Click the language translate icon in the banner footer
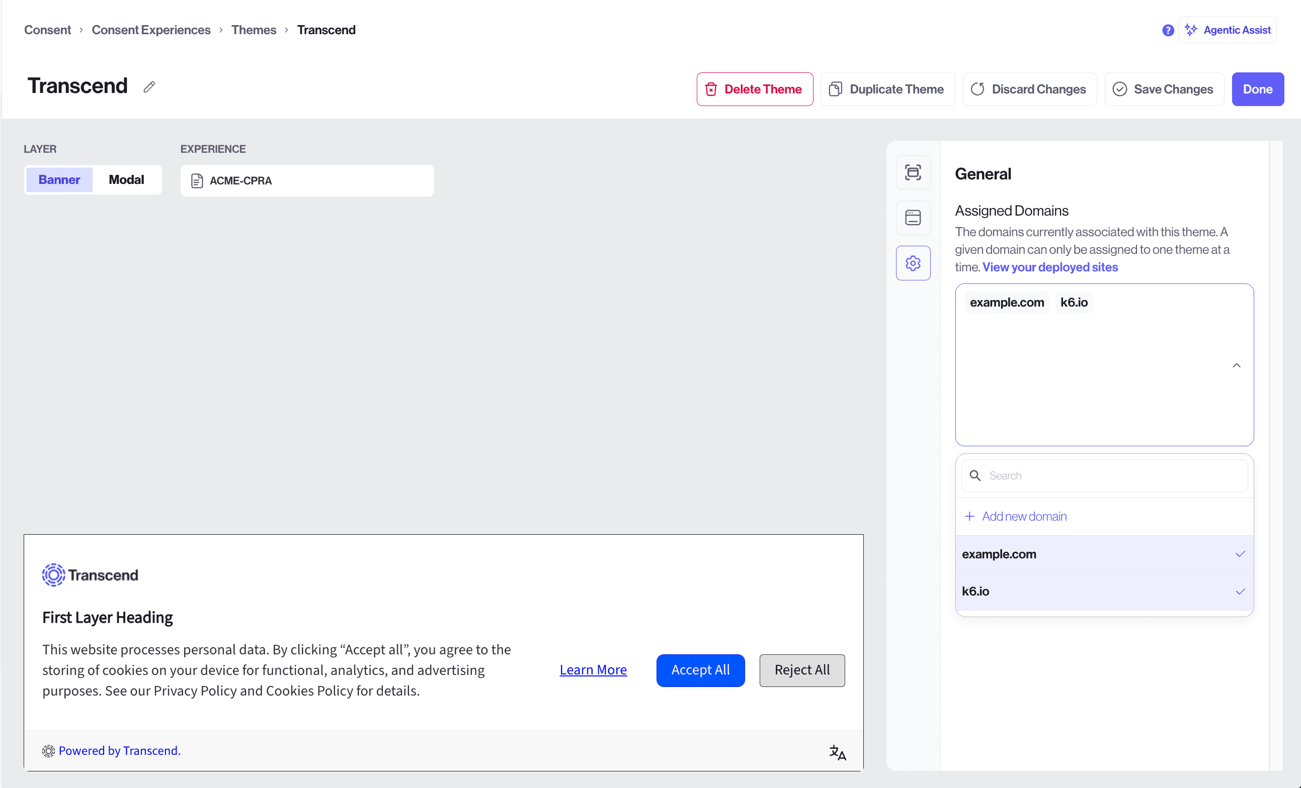This screenshot has width=1301, height=788. 838,752
